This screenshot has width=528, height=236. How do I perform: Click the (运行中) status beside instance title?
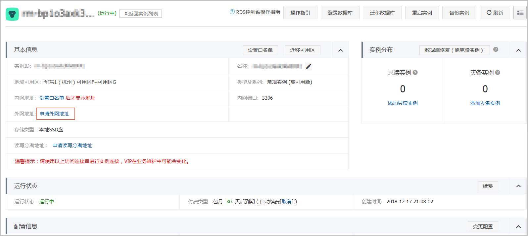tap(107, 13)
